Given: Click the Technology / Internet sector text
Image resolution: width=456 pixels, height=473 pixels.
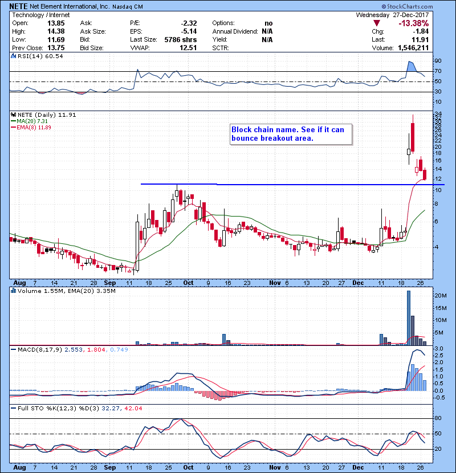Looking at the screenshot, I should [x=40, y=15].
